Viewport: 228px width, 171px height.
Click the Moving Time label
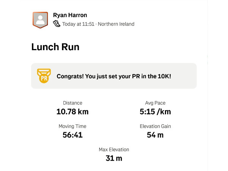pyautogui.click(x=72, y=126)
